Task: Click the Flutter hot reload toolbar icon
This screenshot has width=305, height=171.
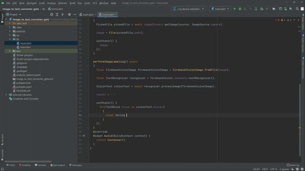Action: [x=251, y=9]
